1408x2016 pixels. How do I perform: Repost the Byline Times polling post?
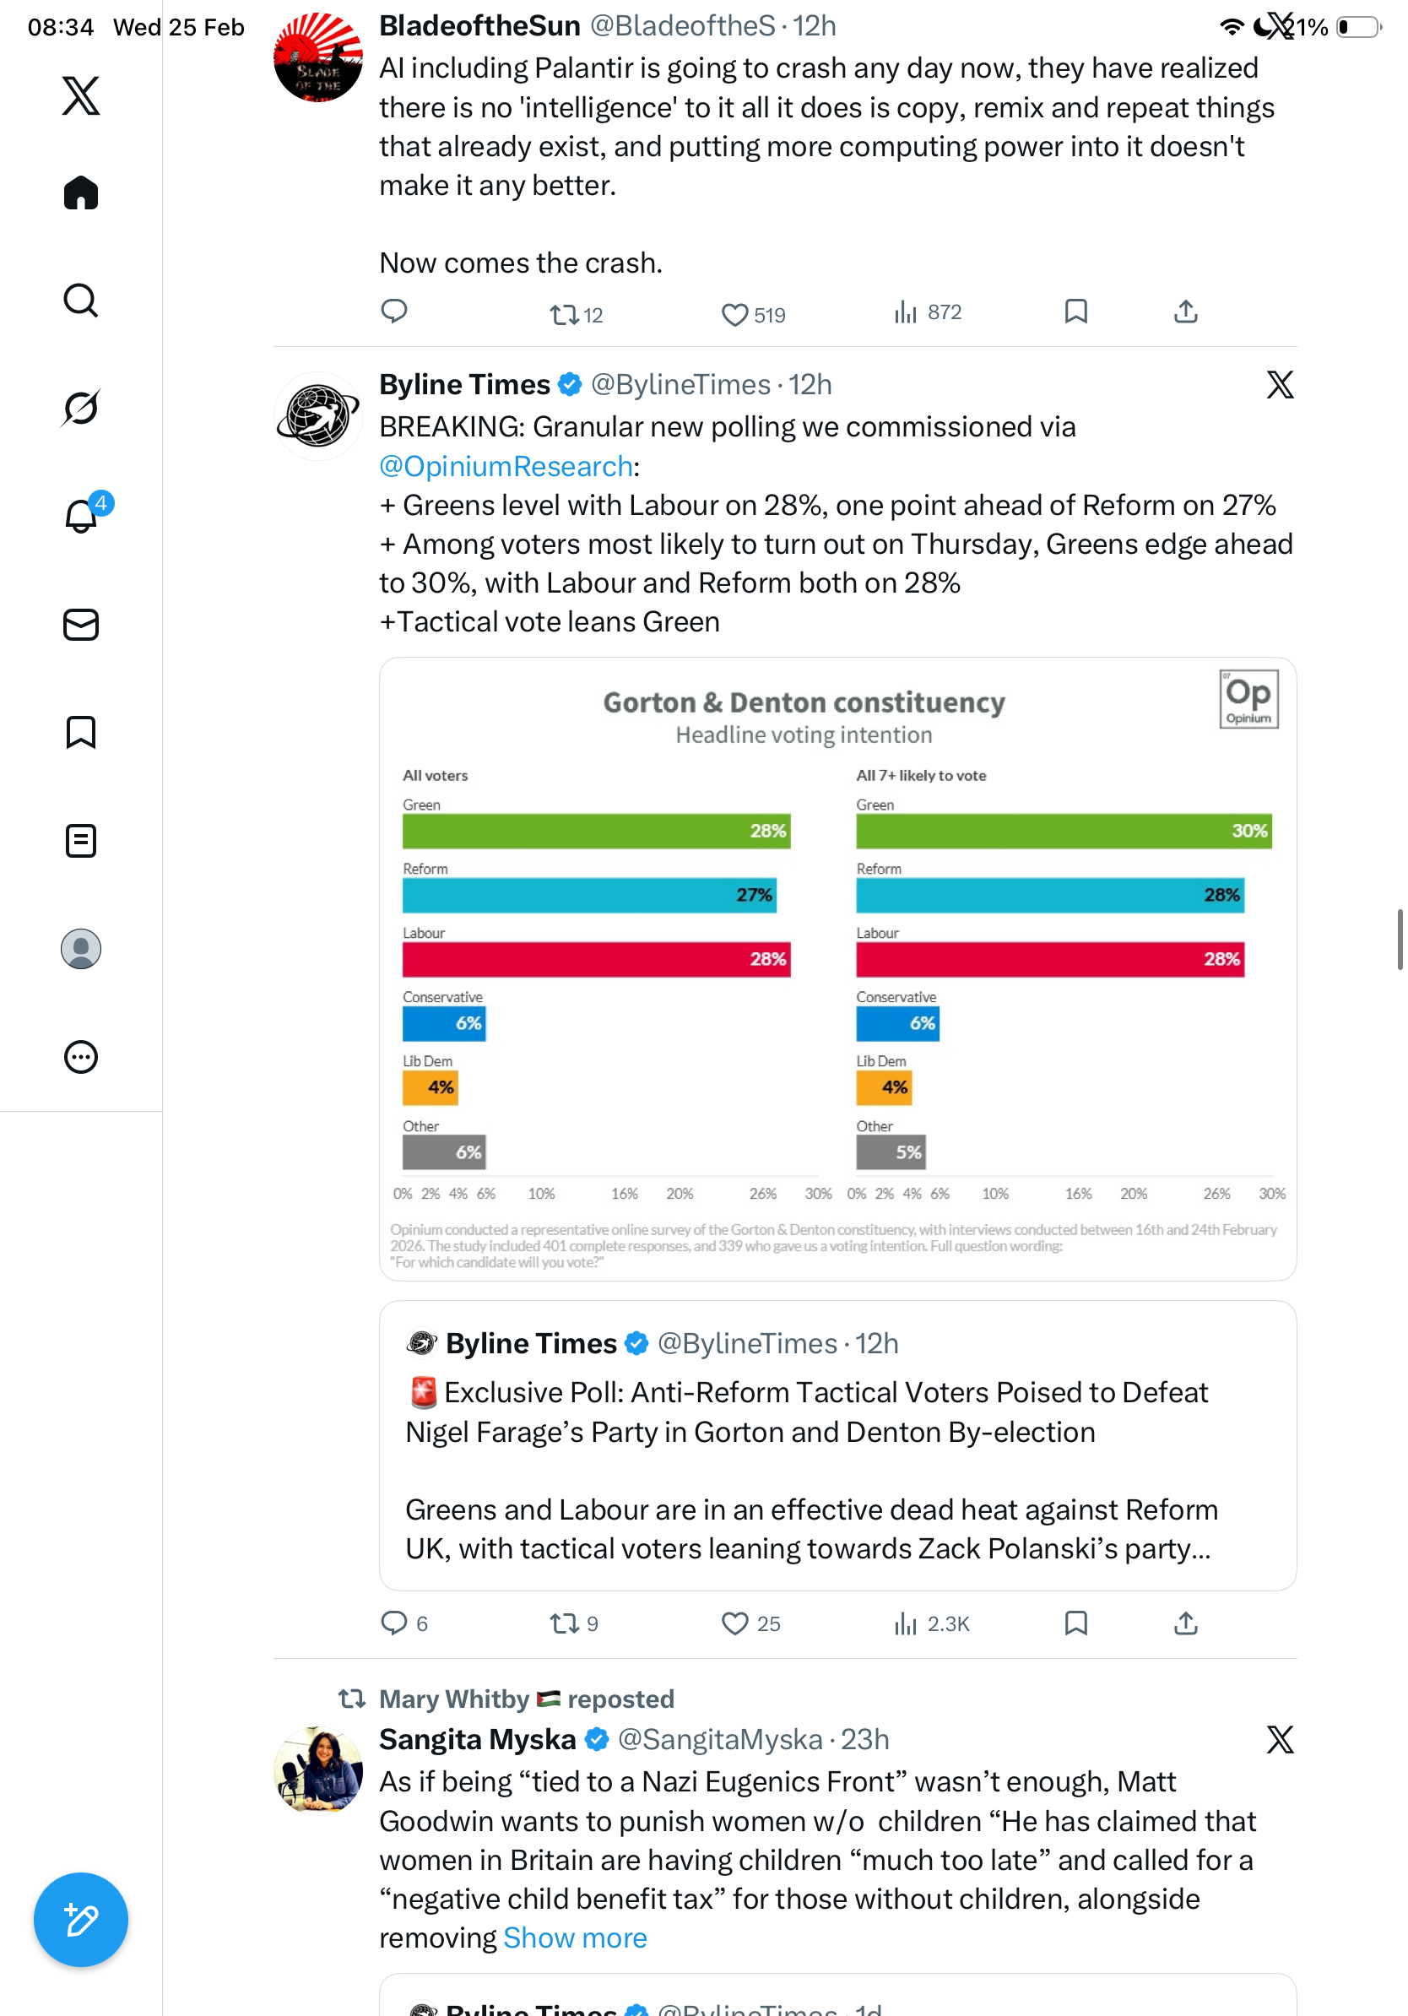(x=564, y=1623)
